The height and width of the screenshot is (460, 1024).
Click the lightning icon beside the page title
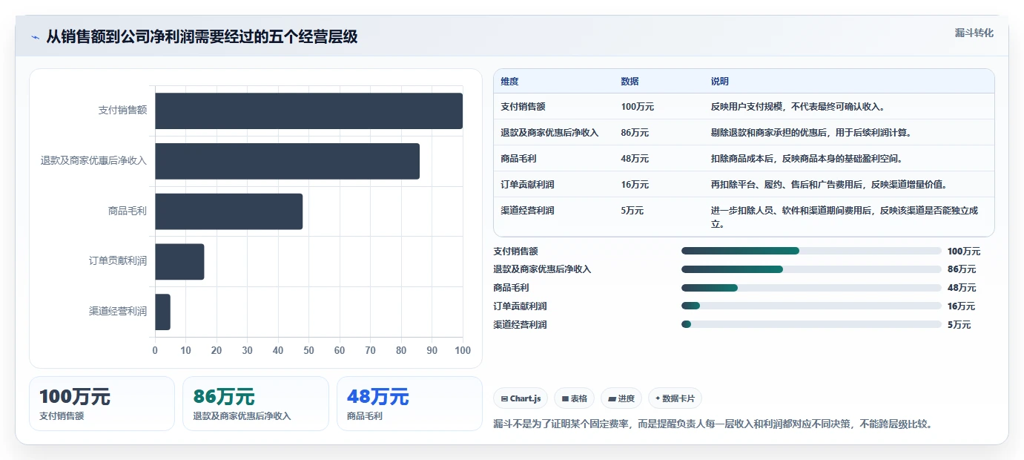tap(35, 36)
